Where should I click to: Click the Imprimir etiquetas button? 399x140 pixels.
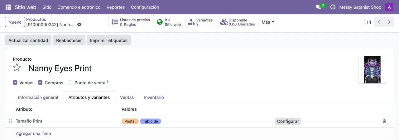[x=109, y=40]
